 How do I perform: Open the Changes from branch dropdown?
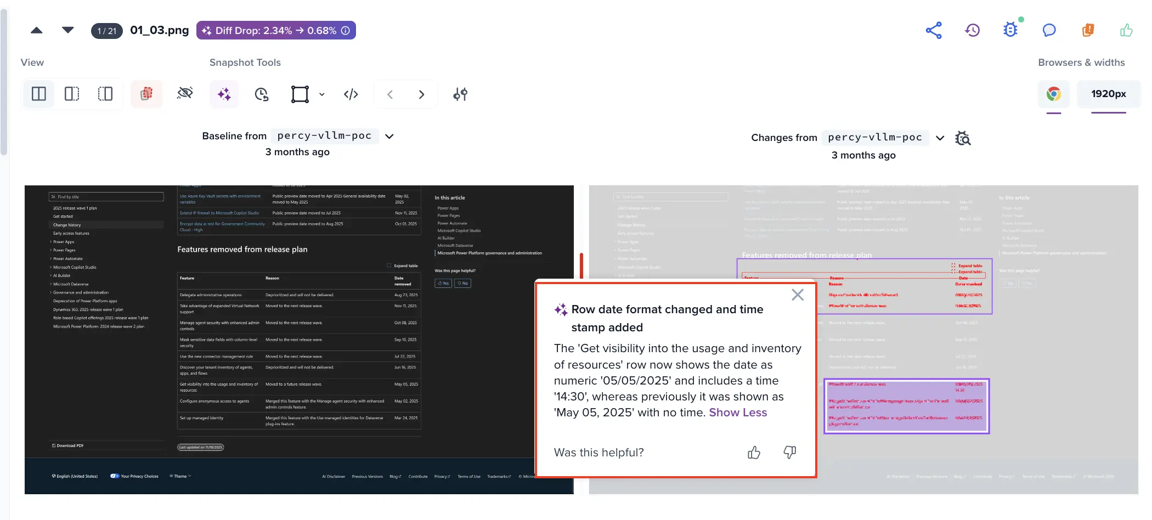[940, 138]
